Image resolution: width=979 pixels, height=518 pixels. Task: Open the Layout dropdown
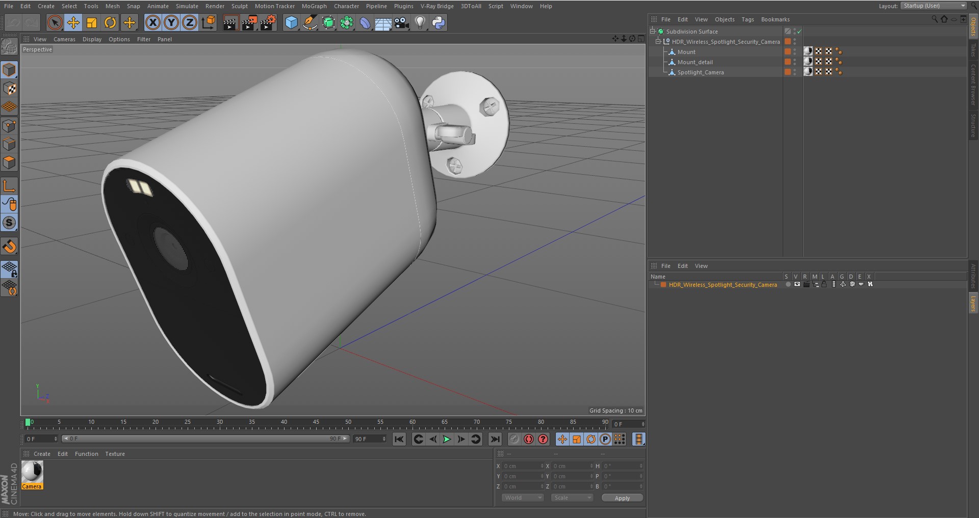point(934,6)
